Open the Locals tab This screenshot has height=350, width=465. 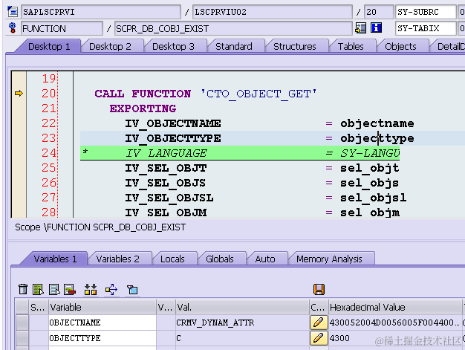coord(172,259)
